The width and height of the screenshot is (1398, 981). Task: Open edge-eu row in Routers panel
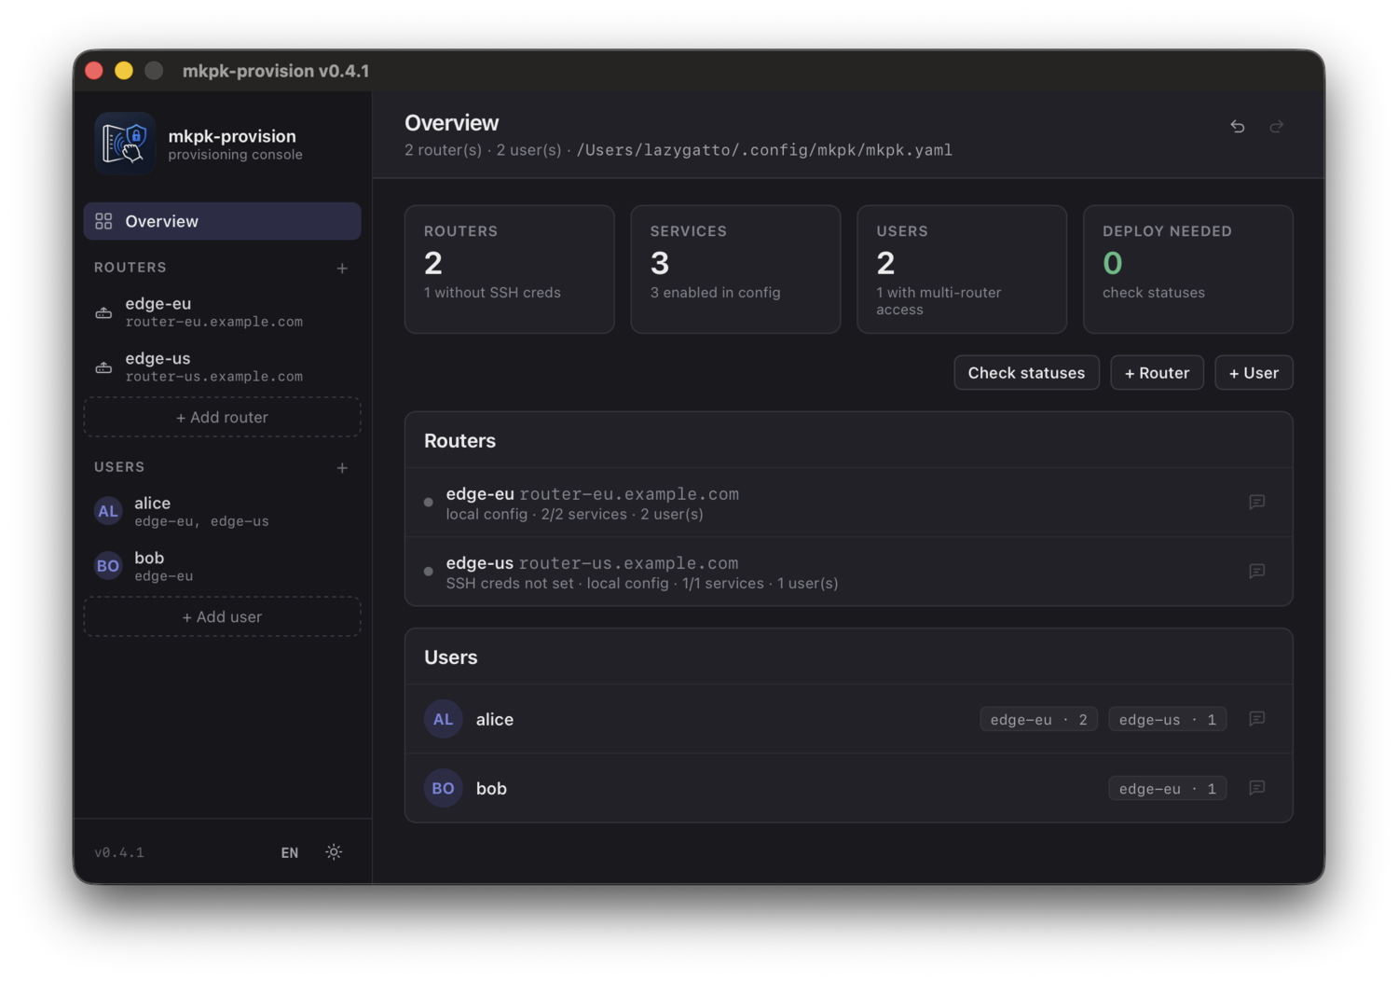tap(848, 503)
